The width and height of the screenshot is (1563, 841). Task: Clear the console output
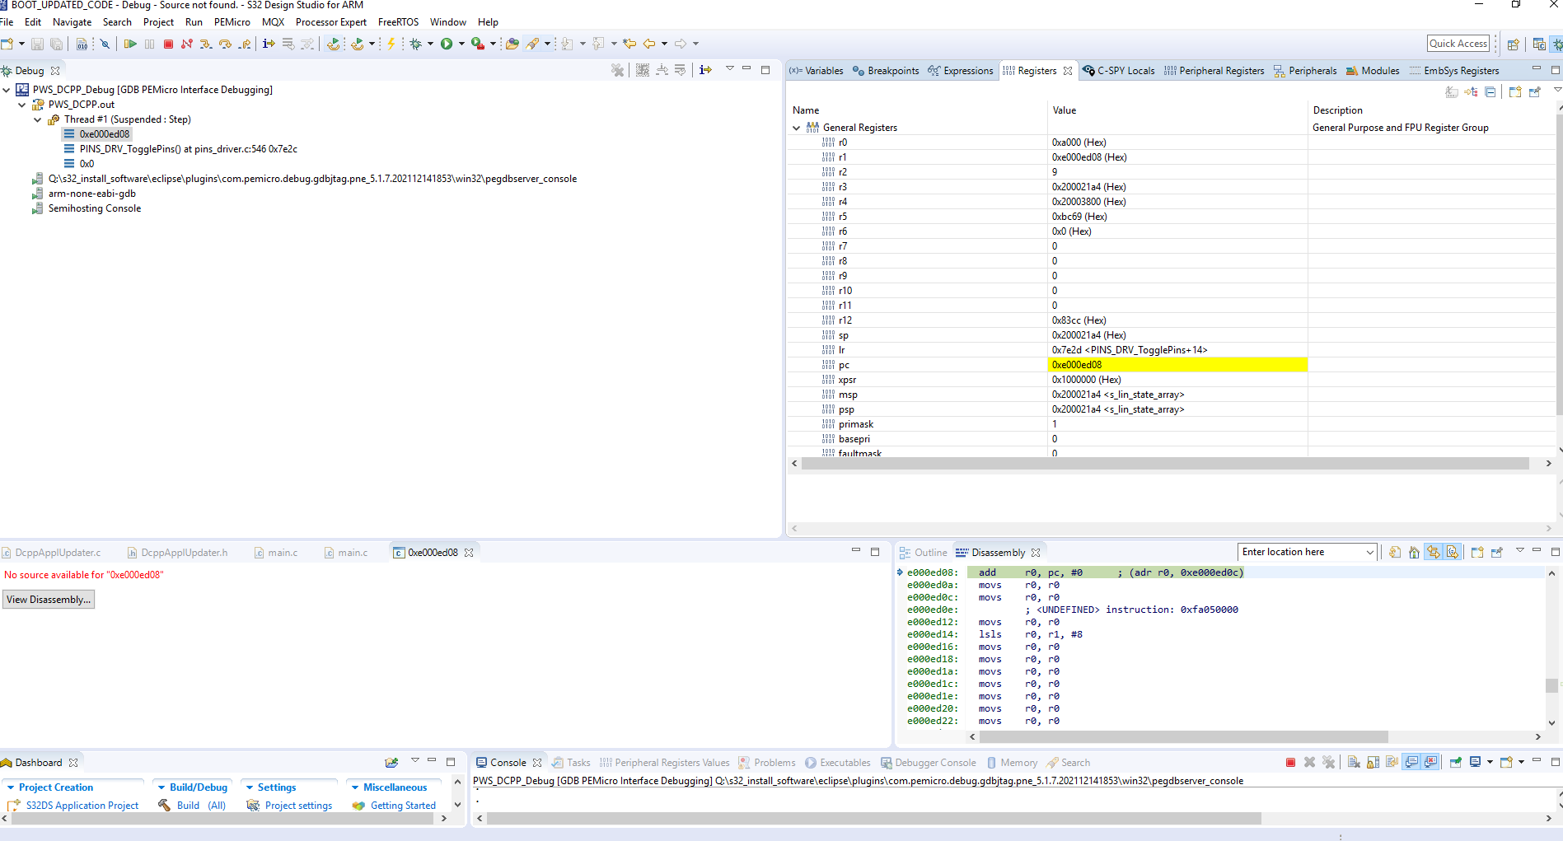[x=1354, y=763]
